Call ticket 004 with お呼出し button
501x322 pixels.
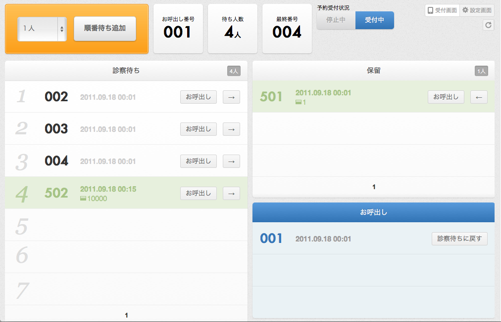click(x=199, y=161)
